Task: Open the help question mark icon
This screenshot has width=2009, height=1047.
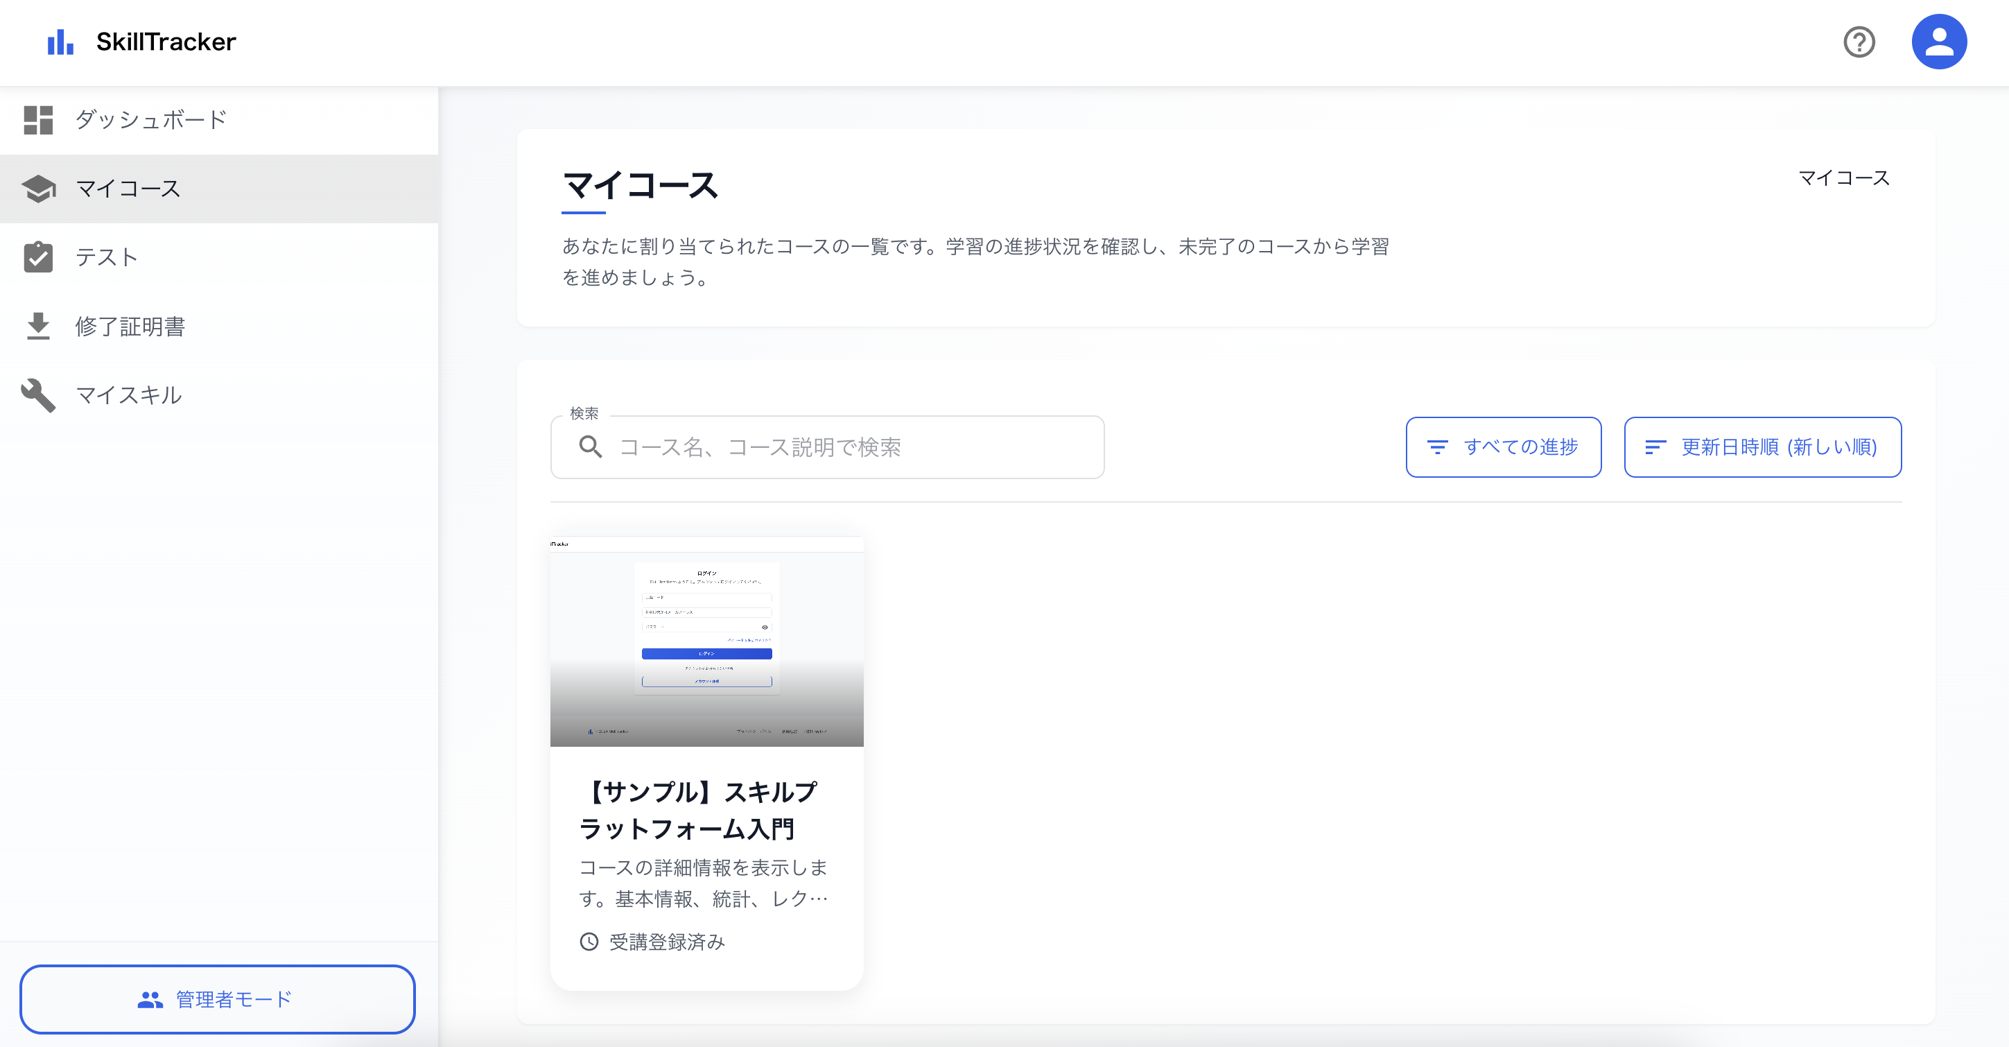Action: tap(1859, 42)
